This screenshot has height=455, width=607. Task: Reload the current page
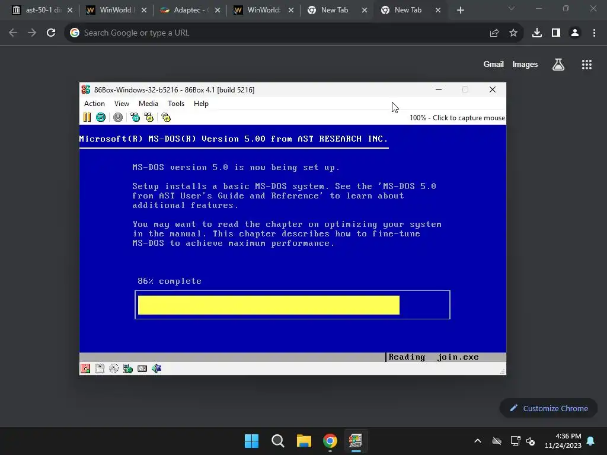(51, 33)
